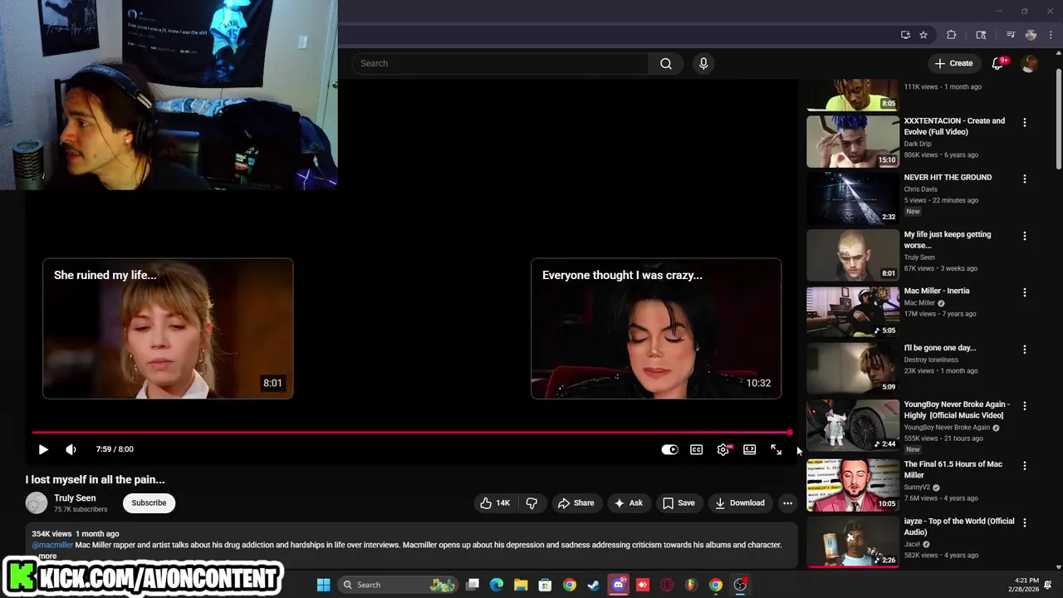This screenshot has height=598, width=1063.
Task: Open Chrome three-dot menu
Action: pyautogui.click(x=1051, y=35)
